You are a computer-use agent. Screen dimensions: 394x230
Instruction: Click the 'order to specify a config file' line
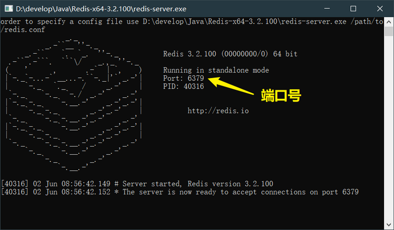[192, 22]
